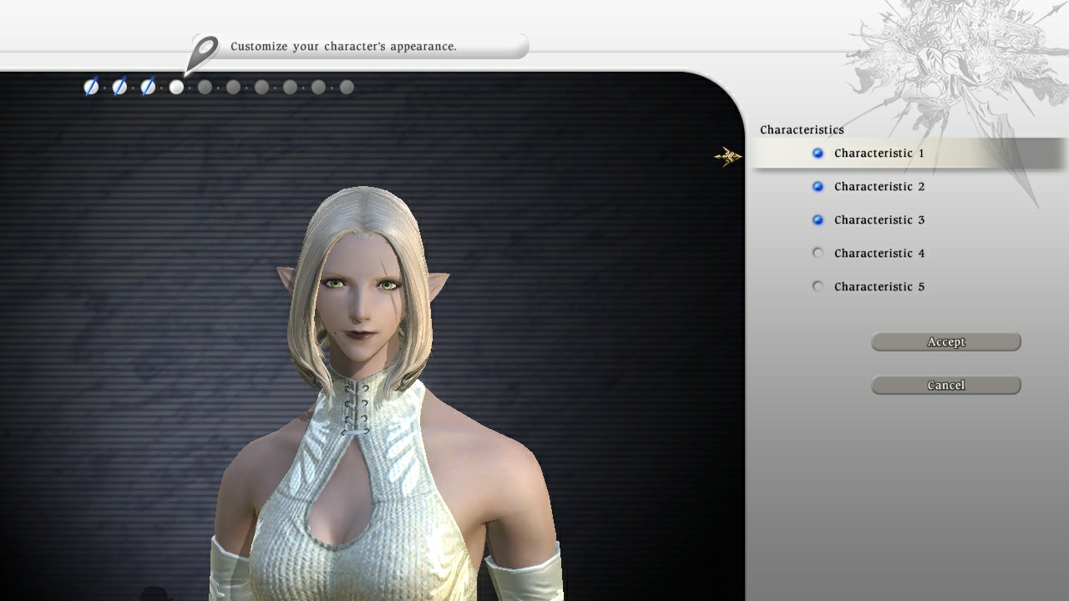Viewport: 1069px width, 601px height.
Task: Click the final step circle on the right
Action: click(346, 87)
